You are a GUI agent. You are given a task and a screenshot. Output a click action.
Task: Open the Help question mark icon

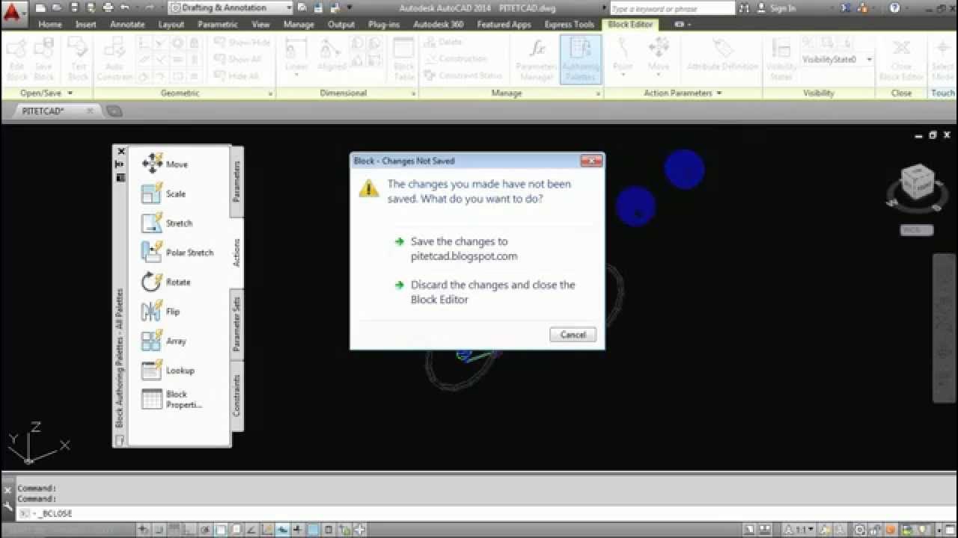(x=895, y=8)
